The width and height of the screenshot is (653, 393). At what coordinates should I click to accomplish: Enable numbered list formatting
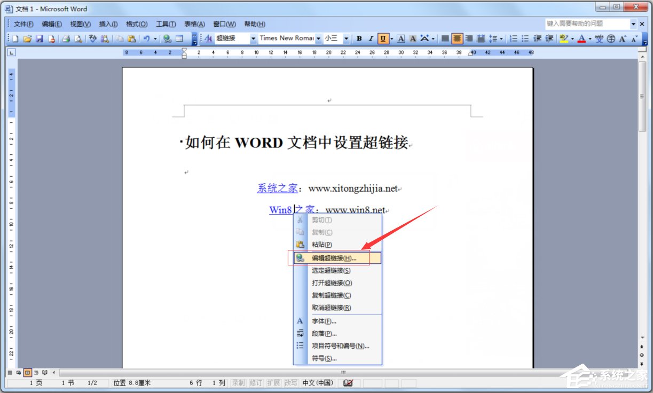(x=514, y=38)
